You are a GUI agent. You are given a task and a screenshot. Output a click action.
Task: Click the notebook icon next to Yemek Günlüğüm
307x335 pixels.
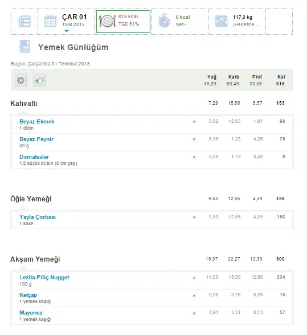coord(25,47)
